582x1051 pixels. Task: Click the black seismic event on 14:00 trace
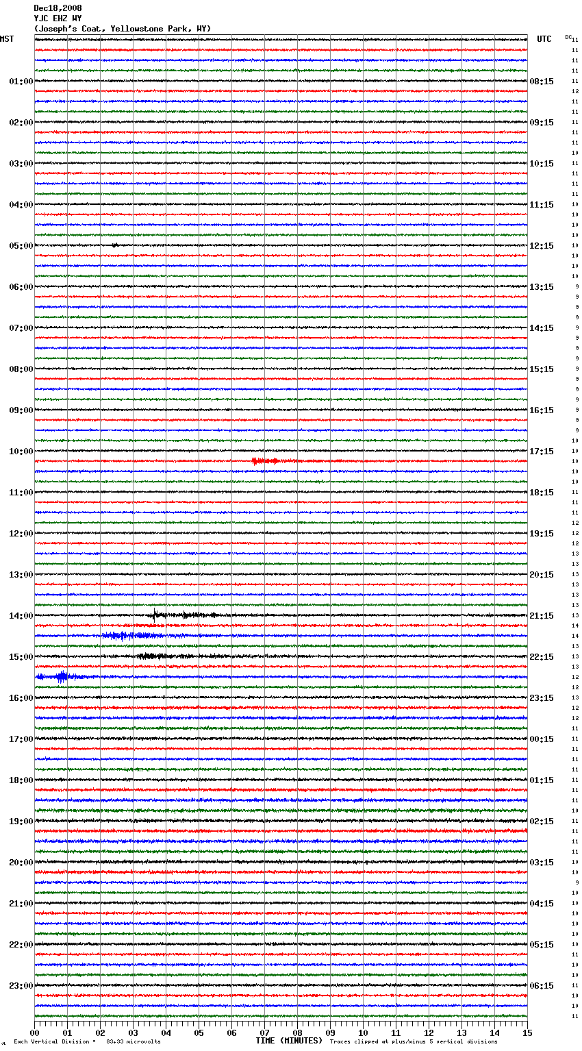tap(184, 615)
